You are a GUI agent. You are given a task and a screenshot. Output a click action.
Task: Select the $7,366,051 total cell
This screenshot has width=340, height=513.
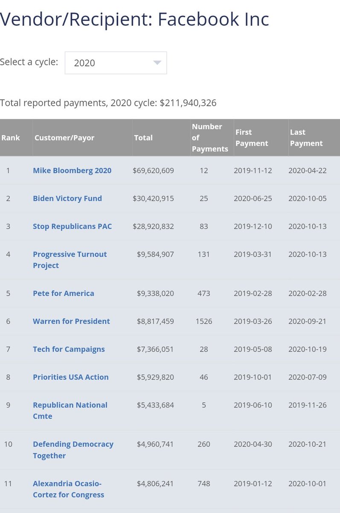click(x=155, y=349)
